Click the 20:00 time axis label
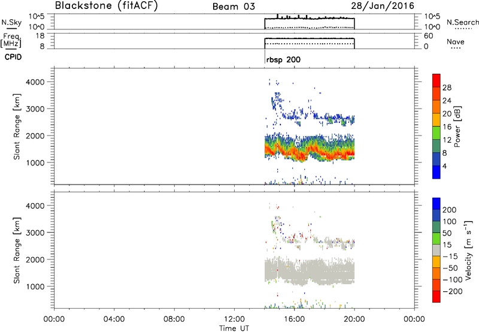Viewport: 479px width, 332px height. coord(354,319)
